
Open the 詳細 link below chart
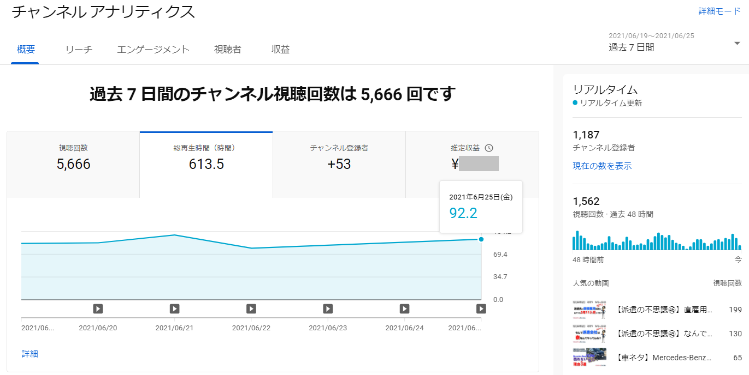[x=30, y=354]
